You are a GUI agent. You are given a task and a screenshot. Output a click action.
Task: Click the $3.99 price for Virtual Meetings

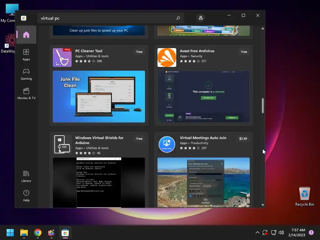click(243, 138)
